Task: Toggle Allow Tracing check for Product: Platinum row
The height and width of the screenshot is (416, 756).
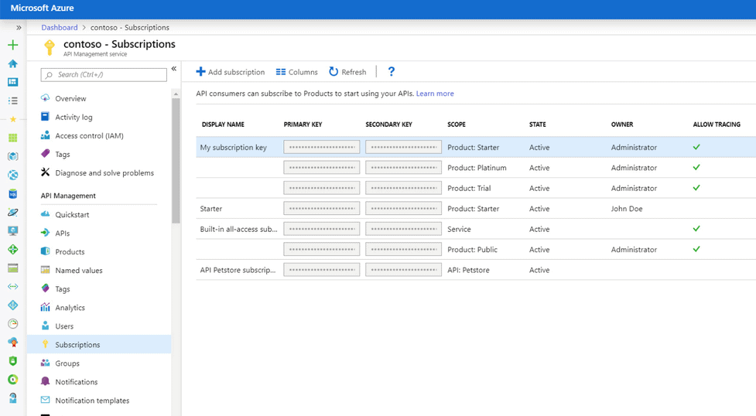Action: pos(696,167)
